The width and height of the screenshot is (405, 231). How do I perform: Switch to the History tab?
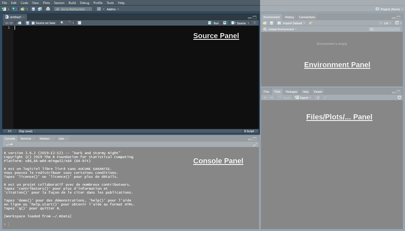click(x=289, y=17)
